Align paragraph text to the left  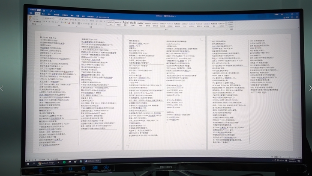pyautogui.click(x=79, y=23)
